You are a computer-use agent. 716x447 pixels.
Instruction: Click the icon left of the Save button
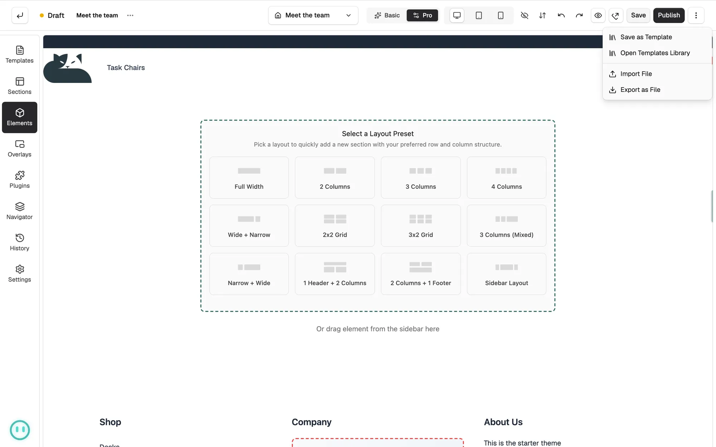pyautogui.click(x=616, y=15)
